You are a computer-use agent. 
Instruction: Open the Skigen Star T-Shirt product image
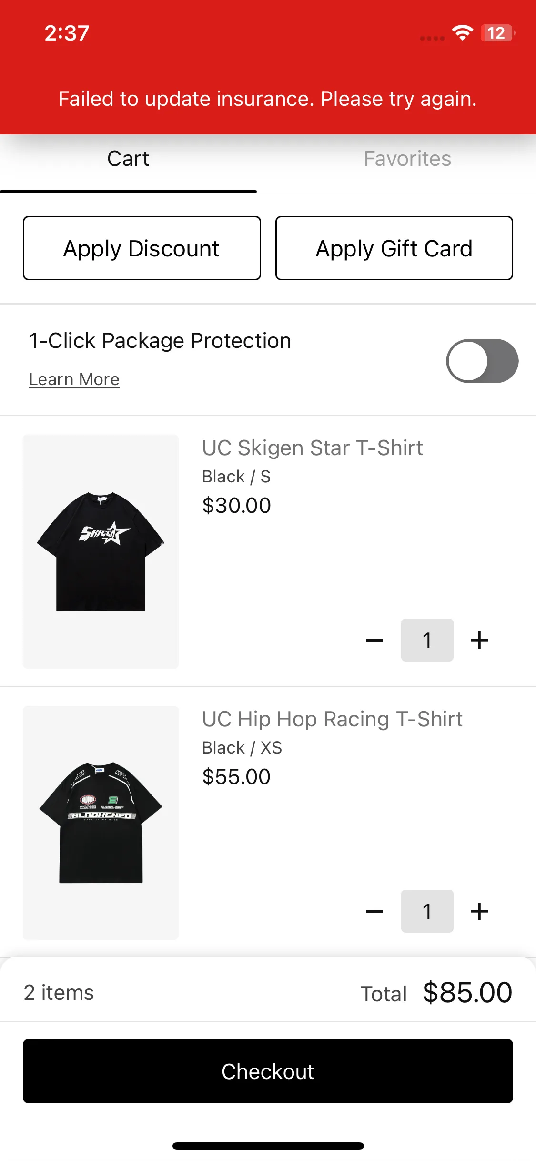(101, 551)
